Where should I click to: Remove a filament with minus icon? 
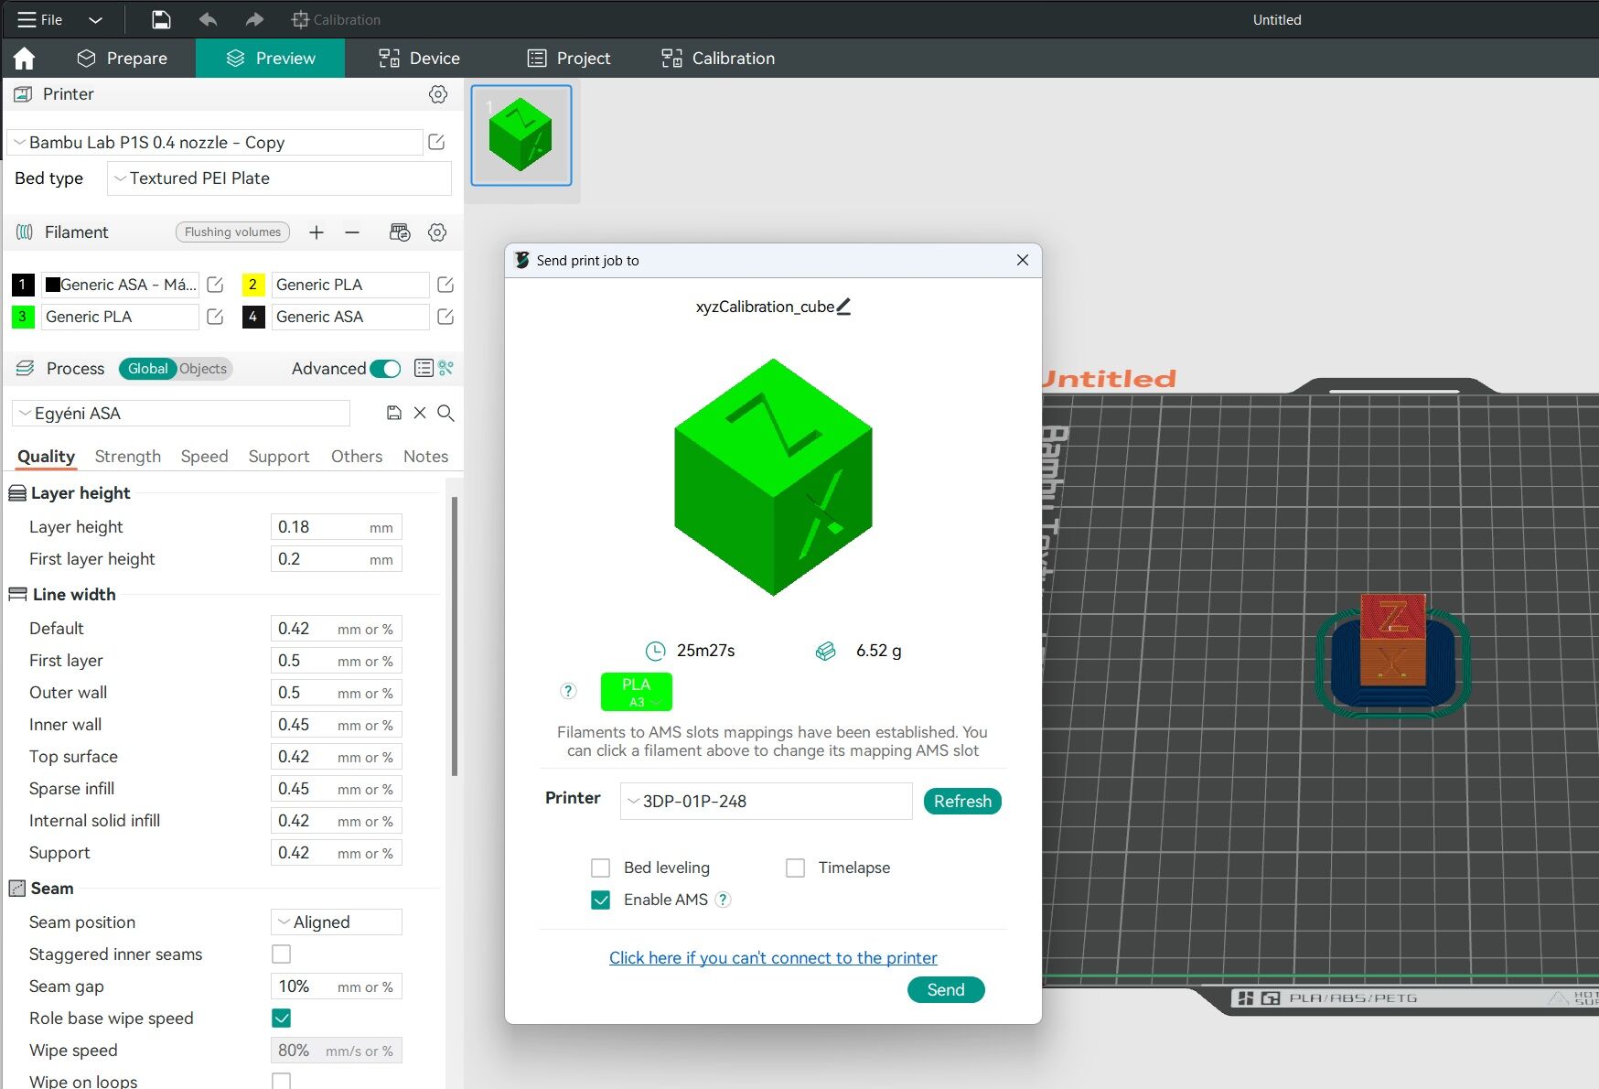click(x=352, y=232)
